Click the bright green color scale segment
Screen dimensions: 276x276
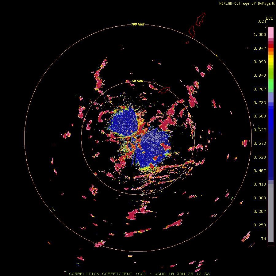point(271,83)
